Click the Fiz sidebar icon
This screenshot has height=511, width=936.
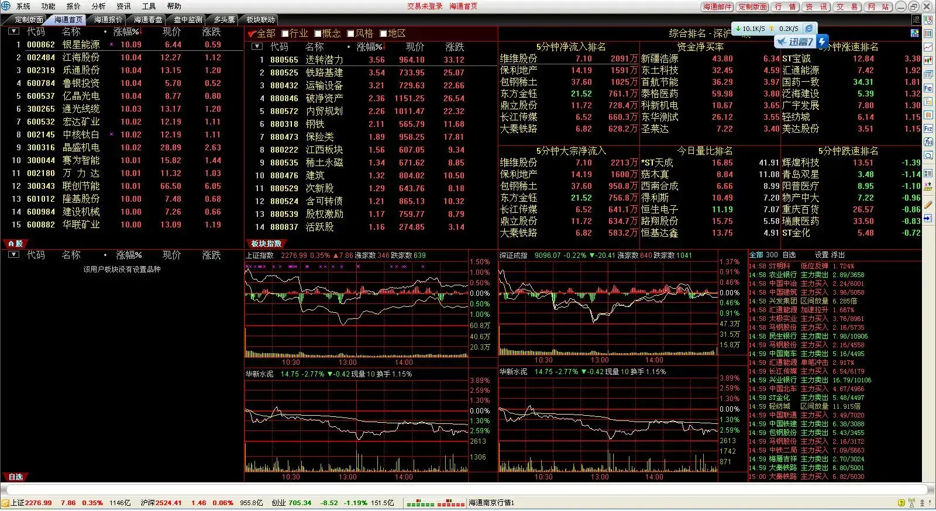click(928, 129)
